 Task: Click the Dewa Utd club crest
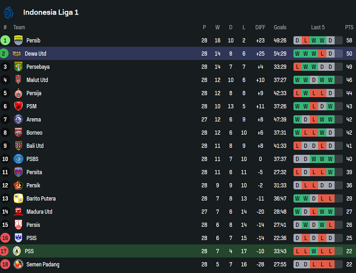point(17,53)
